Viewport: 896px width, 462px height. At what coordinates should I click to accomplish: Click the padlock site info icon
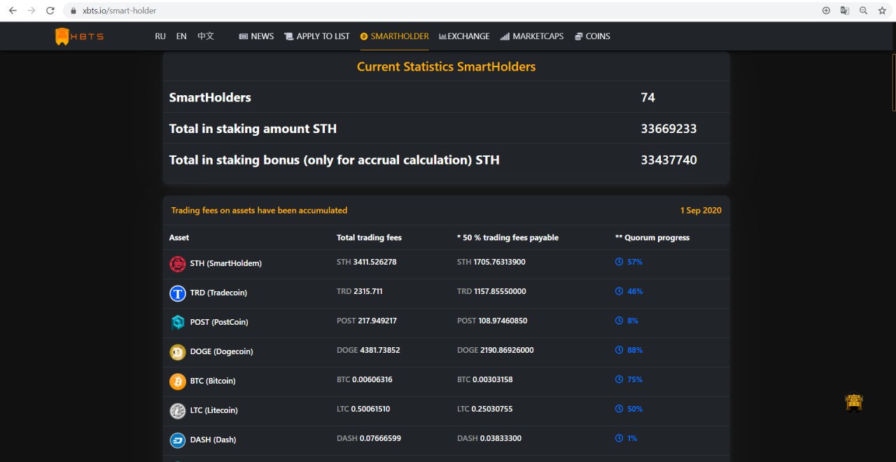[74, 10]
